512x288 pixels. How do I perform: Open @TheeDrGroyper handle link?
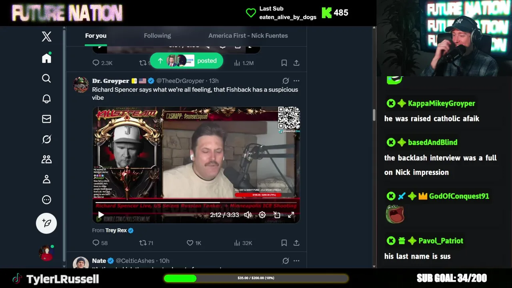point(180,81)
